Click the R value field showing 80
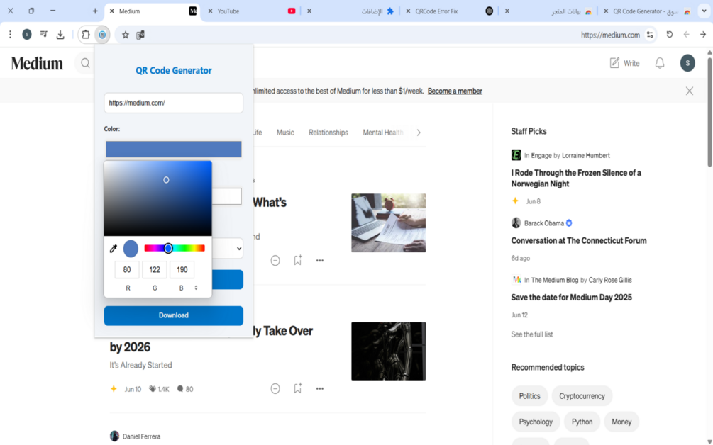Image resolution: width=713 pixels, height=445 pixels. click(127, 270)
